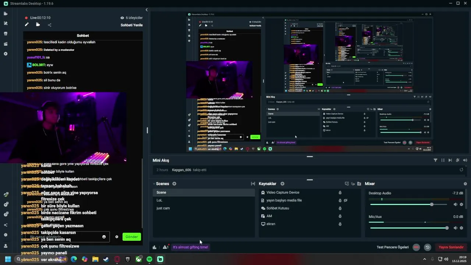This screenshot has width=471, height=265.
Task: Add a source in Kaynaklar with plus
Action: point(282,184)
